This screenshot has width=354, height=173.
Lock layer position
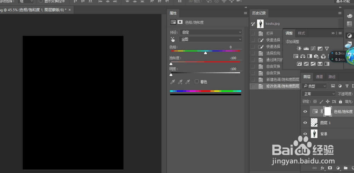point(327,101)
